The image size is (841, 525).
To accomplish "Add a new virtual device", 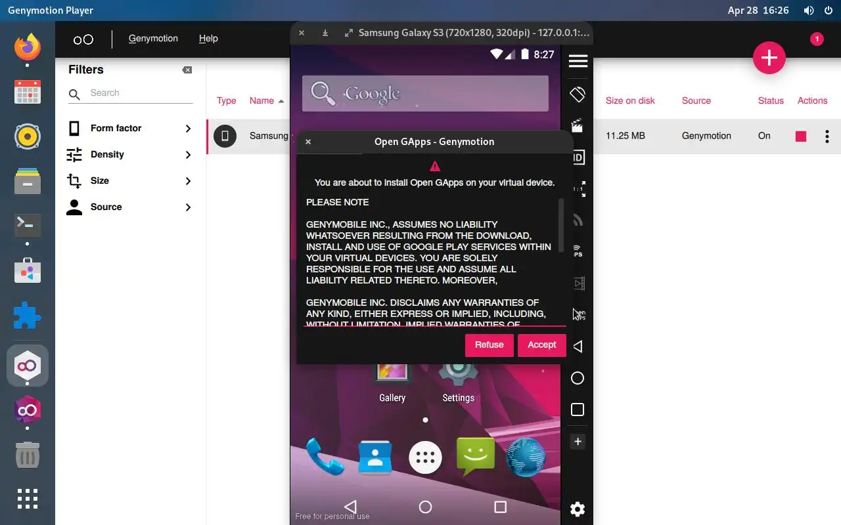I will (x=769, y=58).
